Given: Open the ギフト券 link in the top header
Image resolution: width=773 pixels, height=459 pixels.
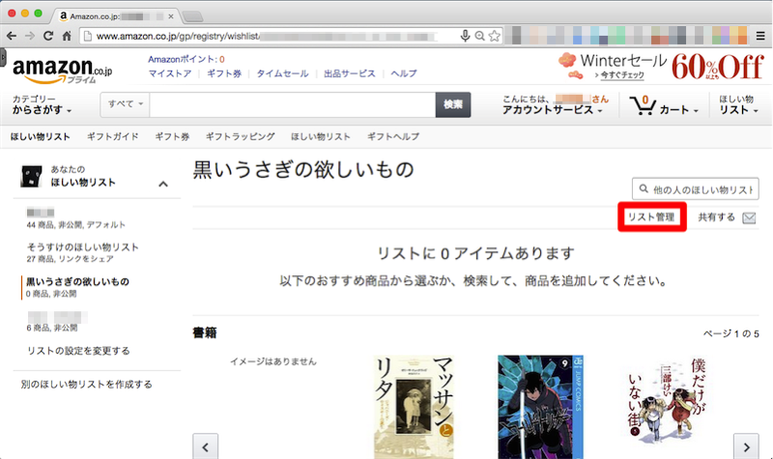Looking at the screenshot, I should point(224,73).
